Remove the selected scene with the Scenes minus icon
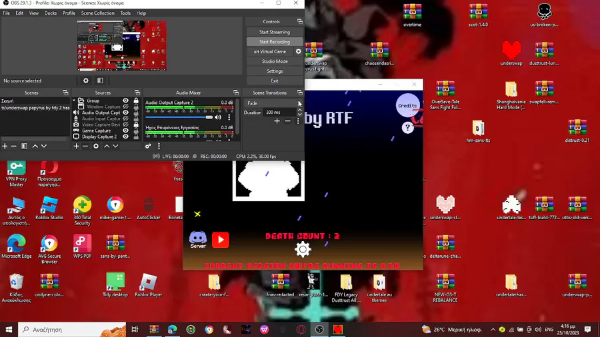 click(13, 147)
